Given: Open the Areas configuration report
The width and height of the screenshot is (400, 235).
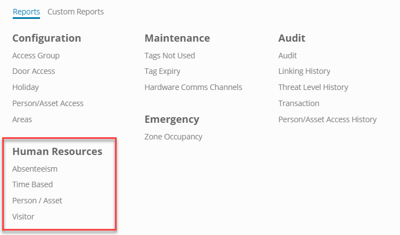Looking at the screenshot, I should point(22,119).
